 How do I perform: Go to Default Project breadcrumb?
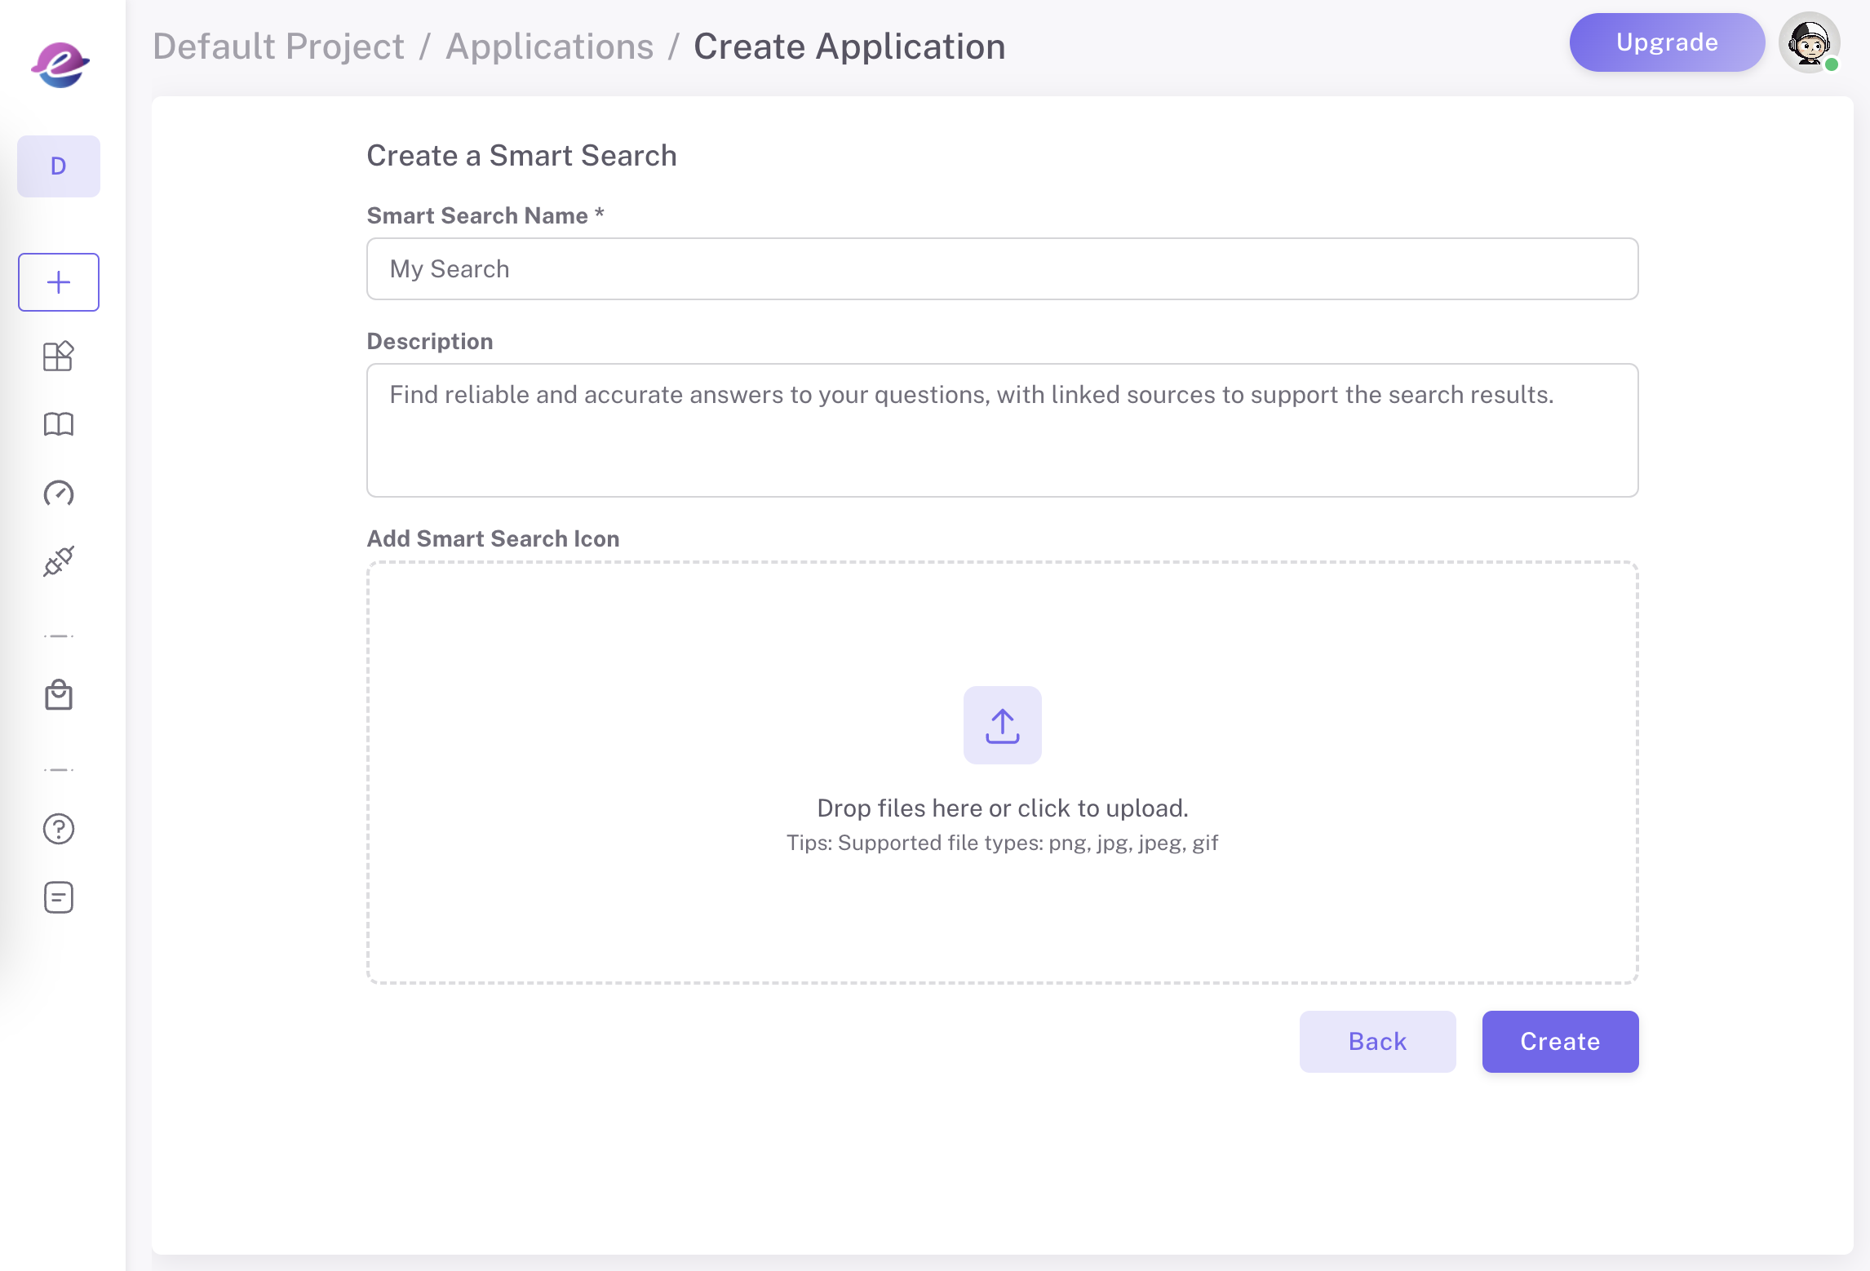(278, 46)
